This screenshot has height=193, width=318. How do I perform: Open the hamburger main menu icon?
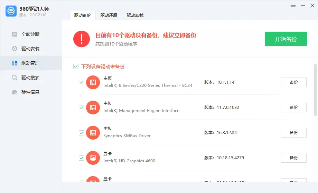(293, 6)
